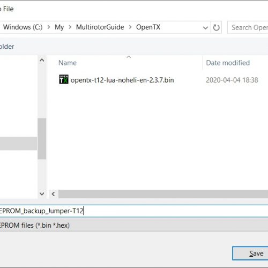Screen dimensions: 268x268
Task: Click the OpenTX icon of the .bin file
Action: [x=64, y=79]
